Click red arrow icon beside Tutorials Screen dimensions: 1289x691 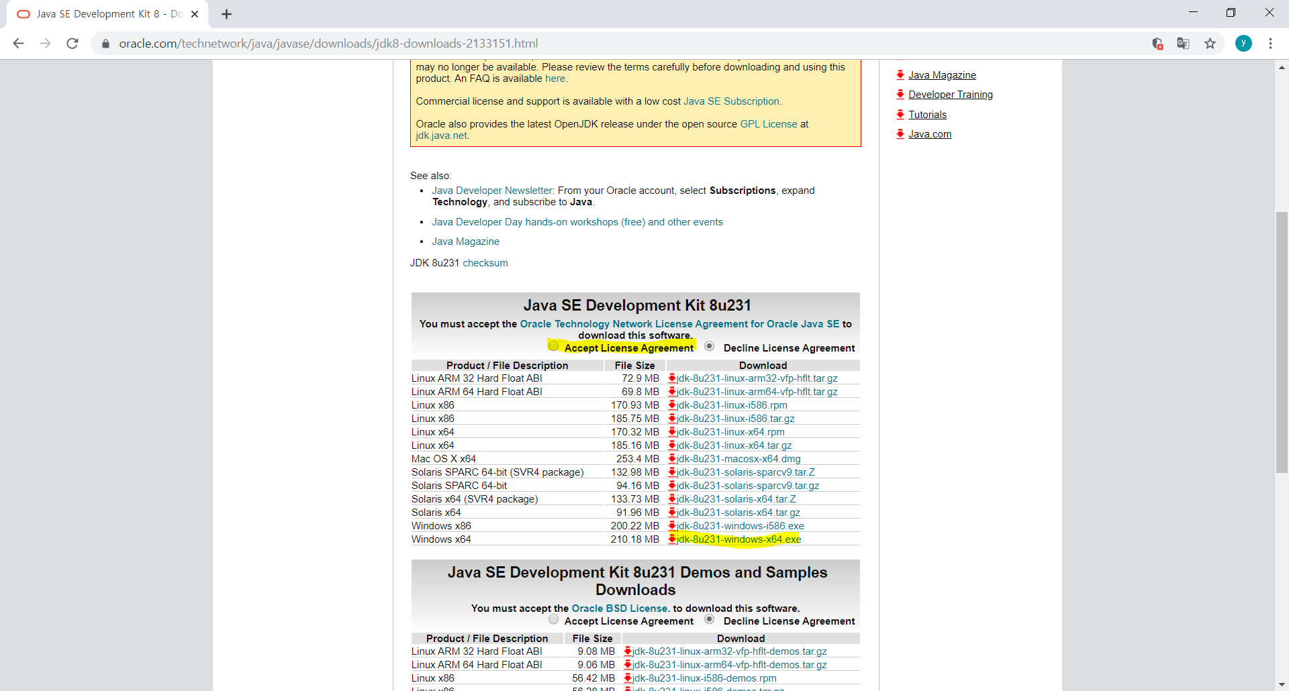point(900,115)
